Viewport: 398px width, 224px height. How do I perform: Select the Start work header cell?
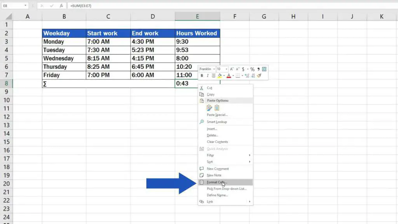click(108, 33)
